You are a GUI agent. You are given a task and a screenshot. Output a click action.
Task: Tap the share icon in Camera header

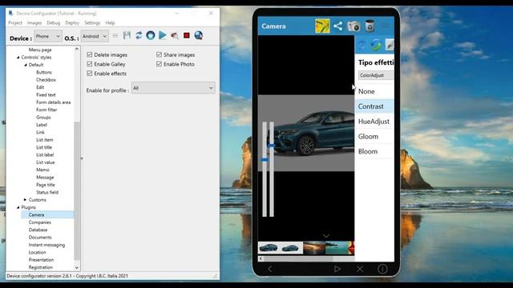coord(338,26)
